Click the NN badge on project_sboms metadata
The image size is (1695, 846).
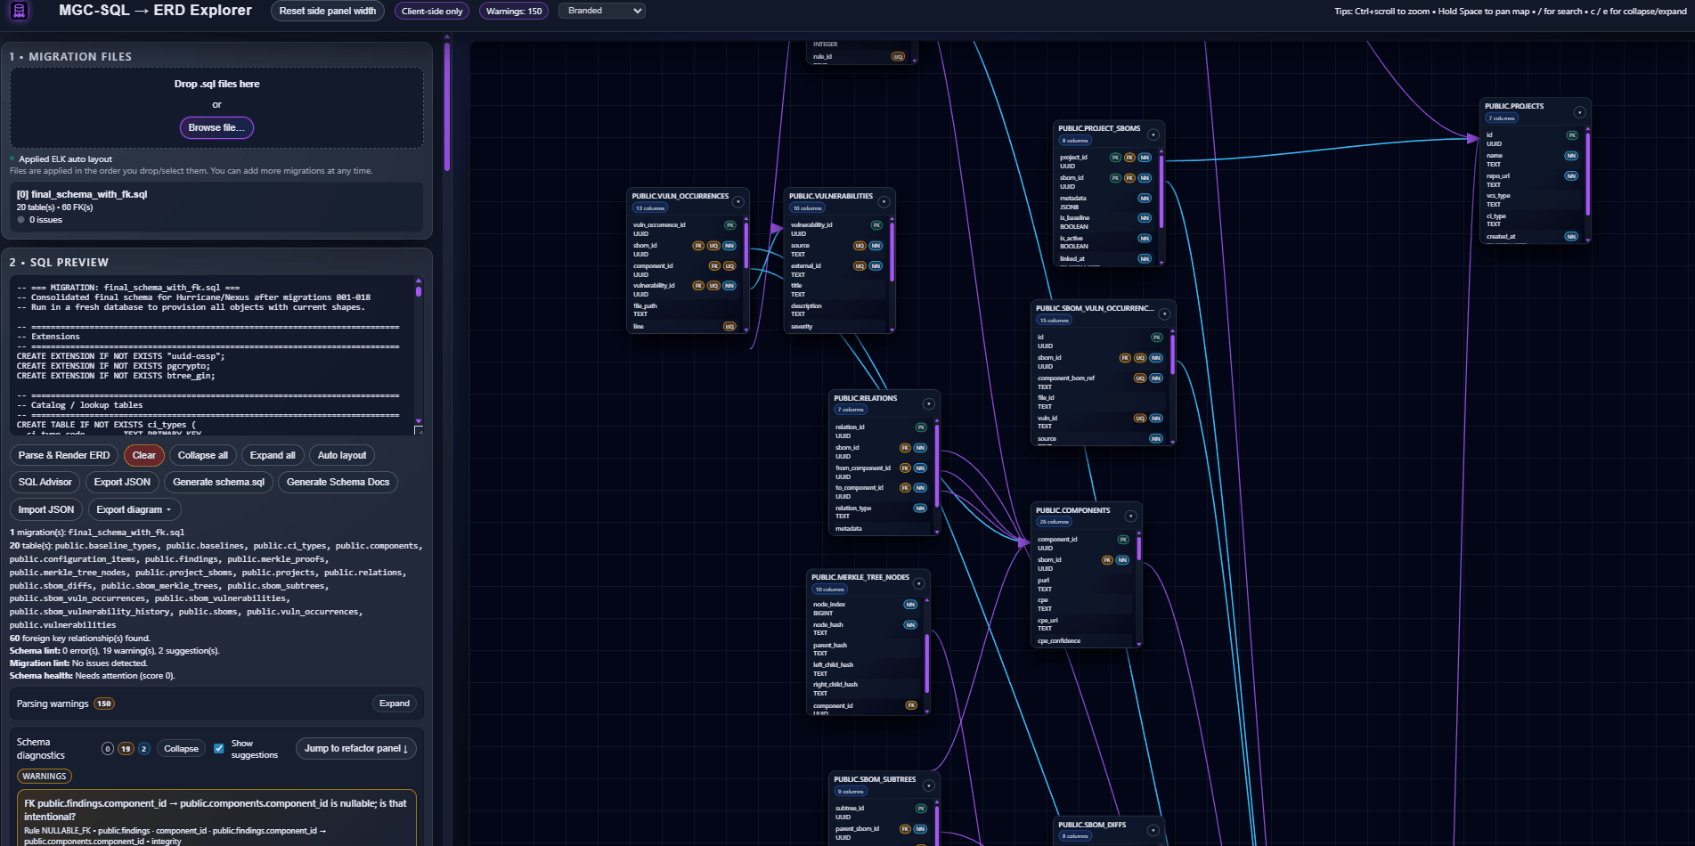click(x=1145, y=199)
